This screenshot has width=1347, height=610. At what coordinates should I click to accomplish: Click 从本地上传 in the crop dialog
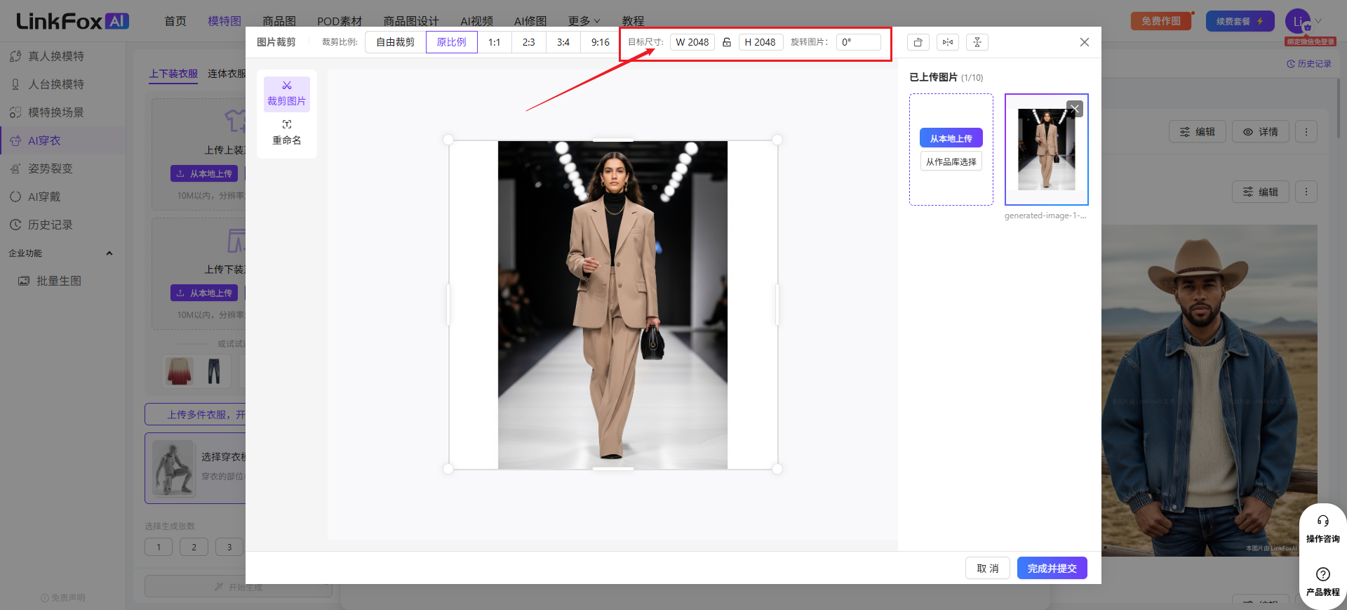[x=951, y=138]
